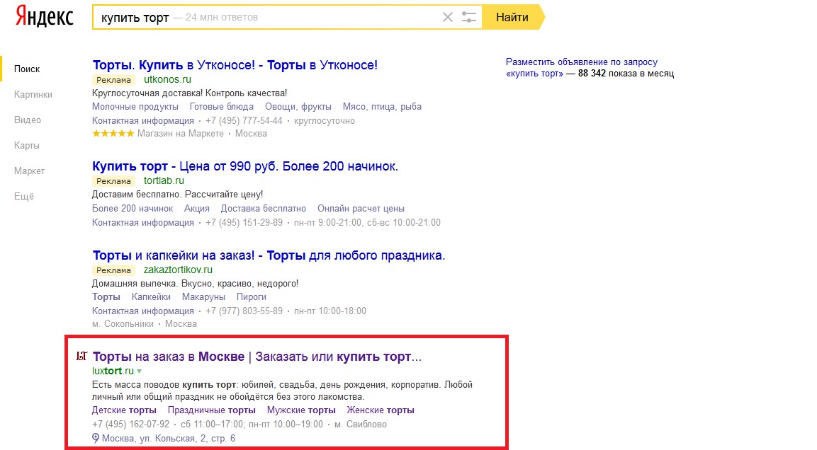Open Детские торты sitelink
This screenshot has height=450, width=817.
(x=124, y=410)
